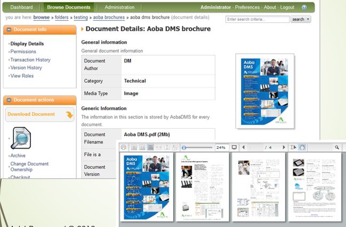Open View Roles in sidebar
The image size is (346, 227).
click(22, 76)
